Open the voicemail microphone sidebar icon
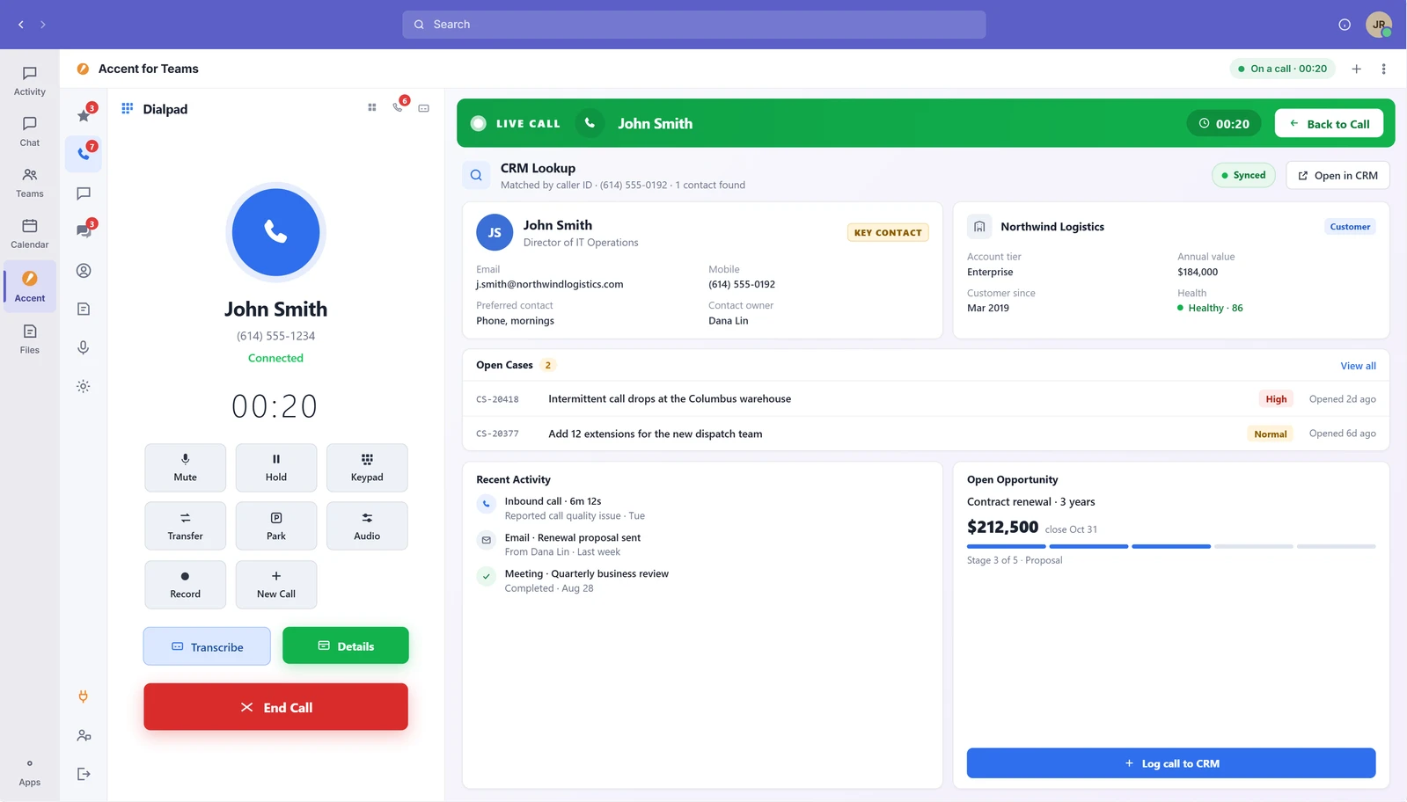The width and height of the screenshot is (1407, 802). click(84, 347)
